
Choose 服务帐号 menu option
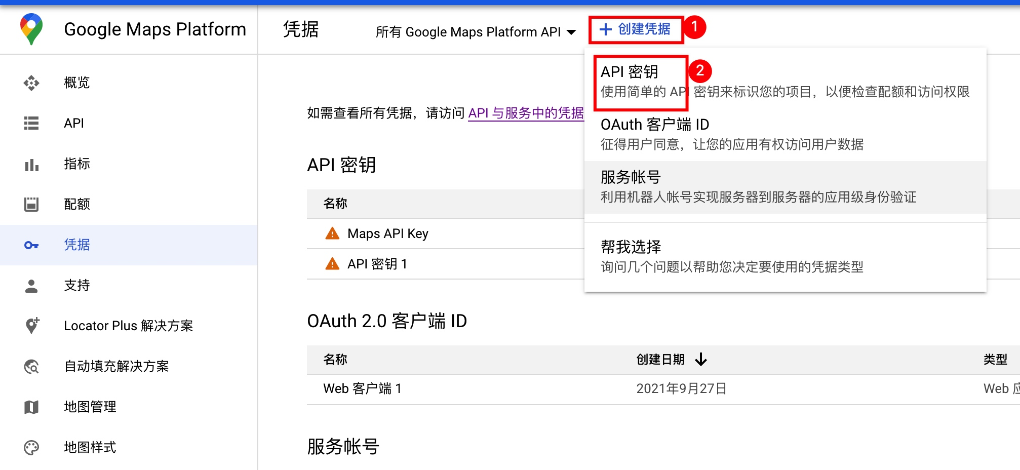(785, 187)
